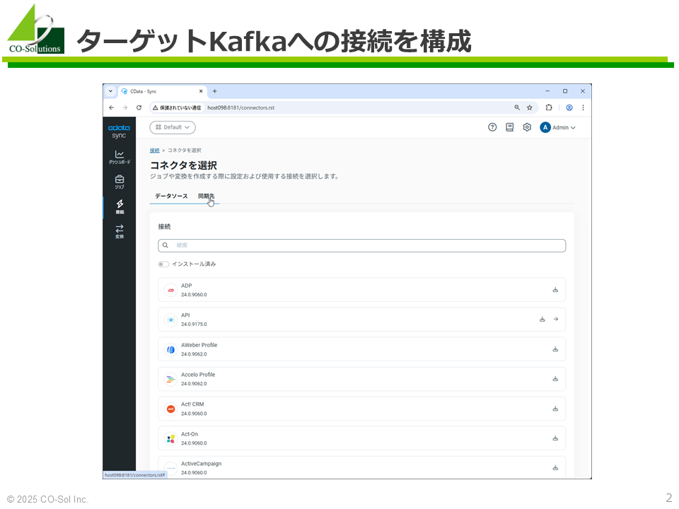Open the browser three-dot menu
679x509 pixels.
coord(583,107)
